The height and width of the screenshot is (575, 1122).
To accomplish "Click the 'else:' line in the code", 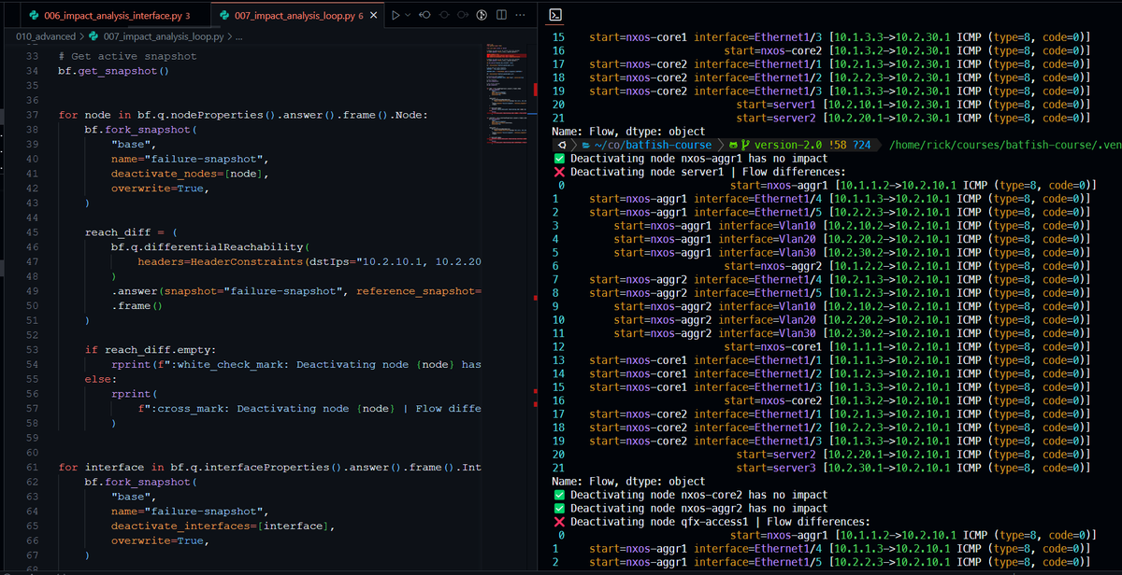I will (101, 379).
